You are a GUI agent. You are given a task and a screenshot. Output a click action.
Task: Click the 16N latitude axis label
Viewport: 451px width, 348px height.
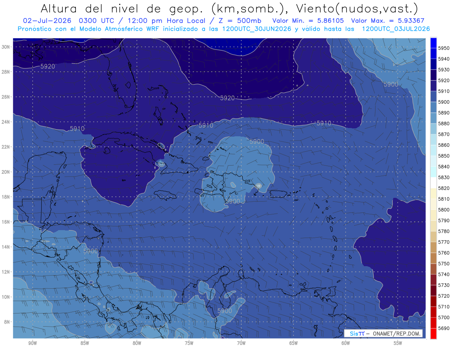(6, 222)
